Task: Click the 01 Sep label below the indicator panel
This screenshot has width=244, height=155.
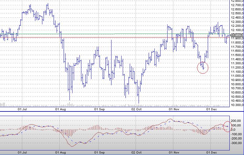Action: tap(99, 153)
